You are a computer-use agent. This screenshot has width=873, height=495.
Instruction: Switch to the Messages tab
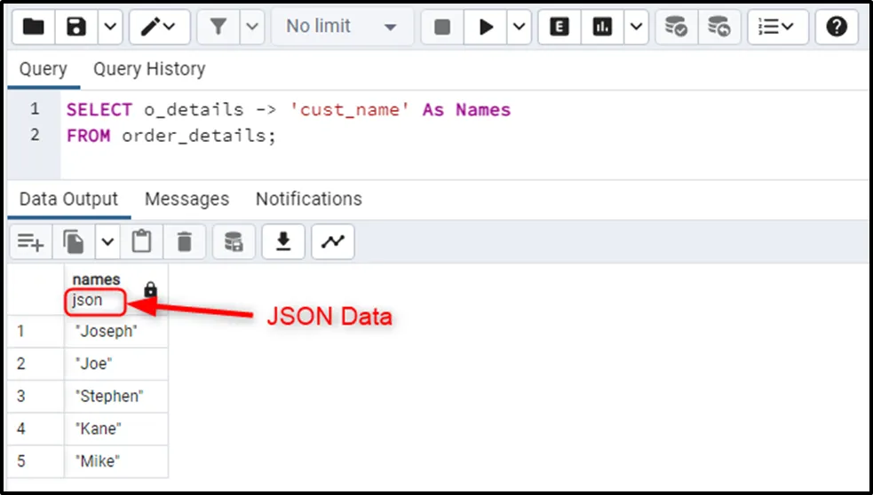[187, 199]
